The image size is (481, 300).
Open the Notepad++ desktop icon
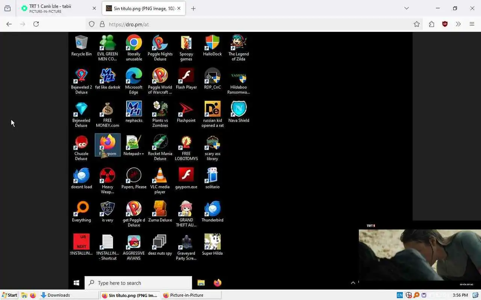click(x=134, y=145)
